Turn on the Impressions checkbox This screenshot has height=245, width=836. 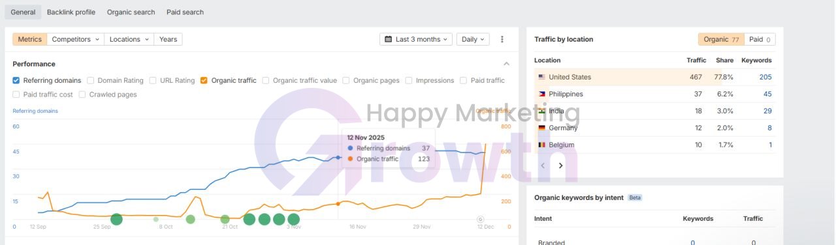[409, 80]
